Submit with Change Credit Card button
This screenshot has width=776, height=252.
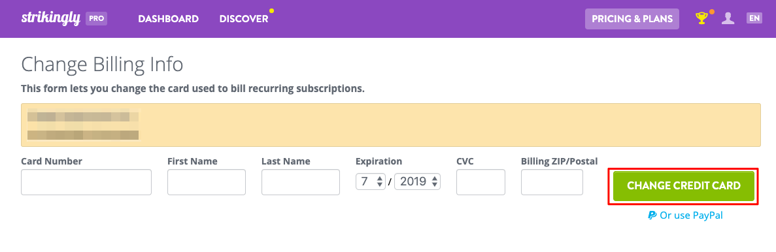tap(684, 186)
